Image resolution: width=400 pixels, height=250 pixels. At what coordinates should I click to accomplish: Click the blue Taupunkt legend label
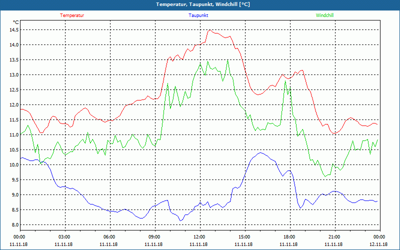tap(198, 15)
